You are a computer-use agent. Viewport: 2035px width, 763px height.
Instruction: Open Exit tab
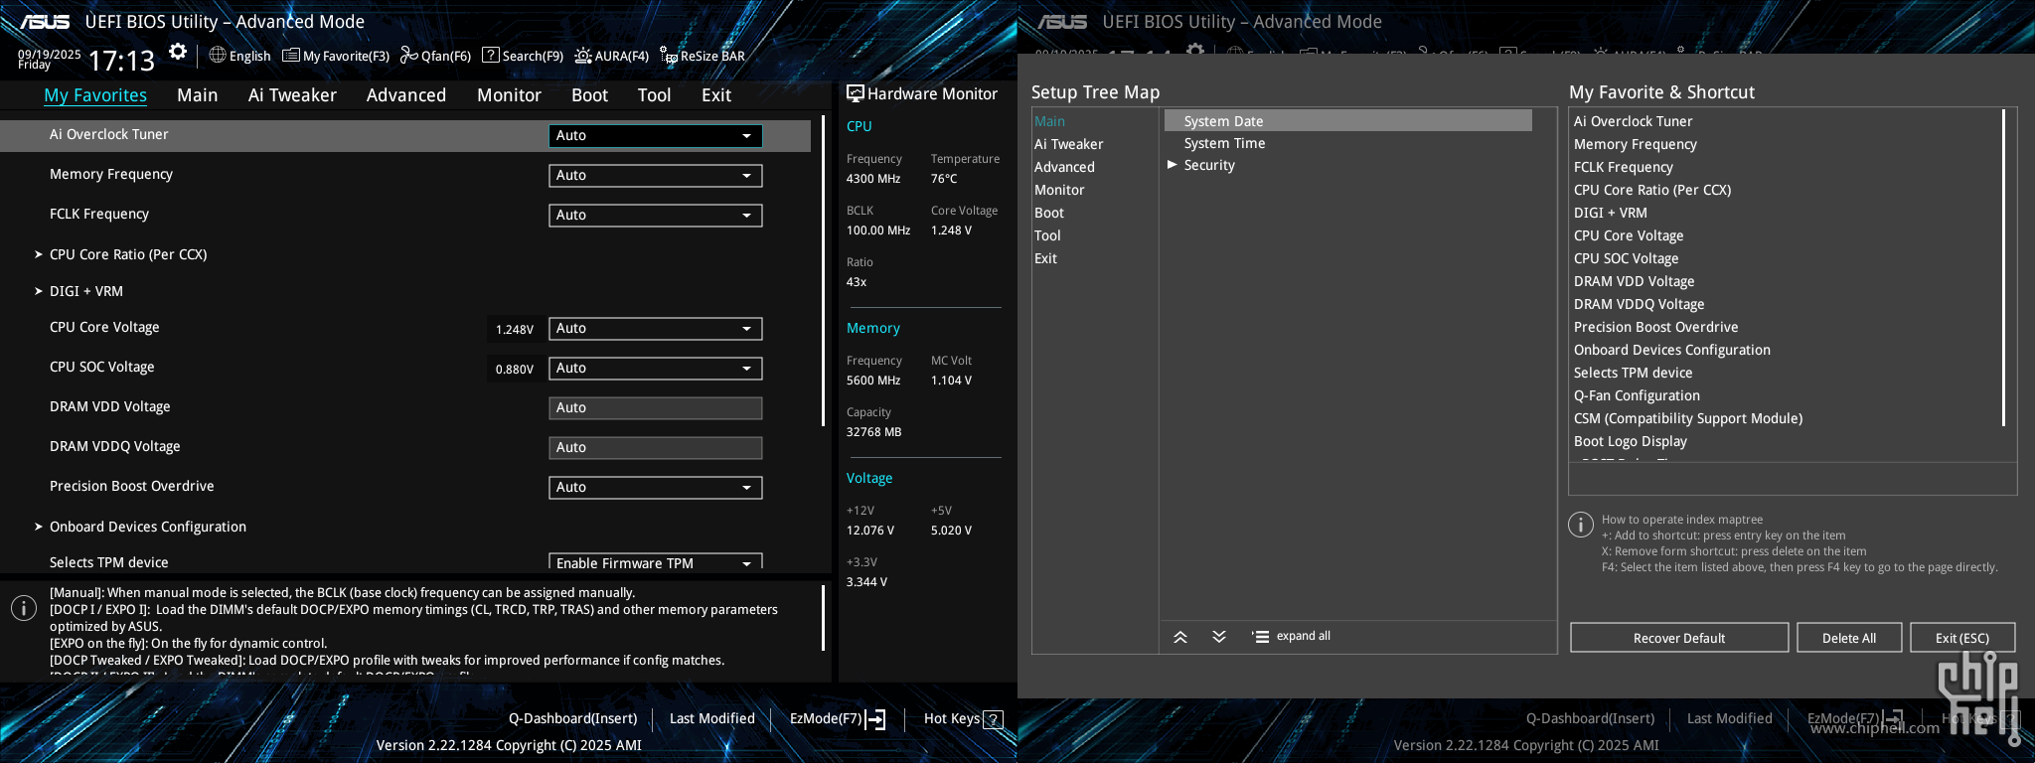[x=715, y=95]
